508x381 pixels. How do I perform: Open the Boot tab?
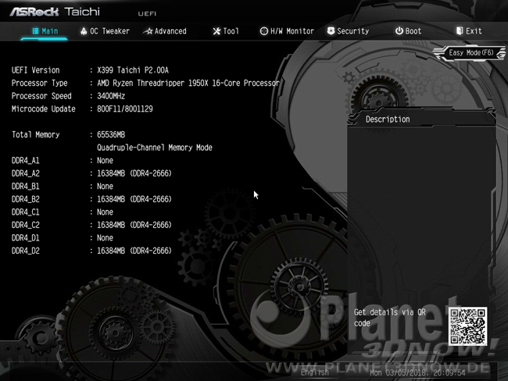click(x=408, y=31)
